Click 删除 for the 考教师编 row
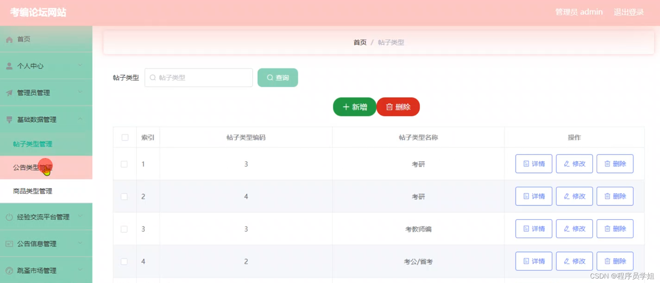The width and height of the screenshot is (660, 283). coord(615,229)
